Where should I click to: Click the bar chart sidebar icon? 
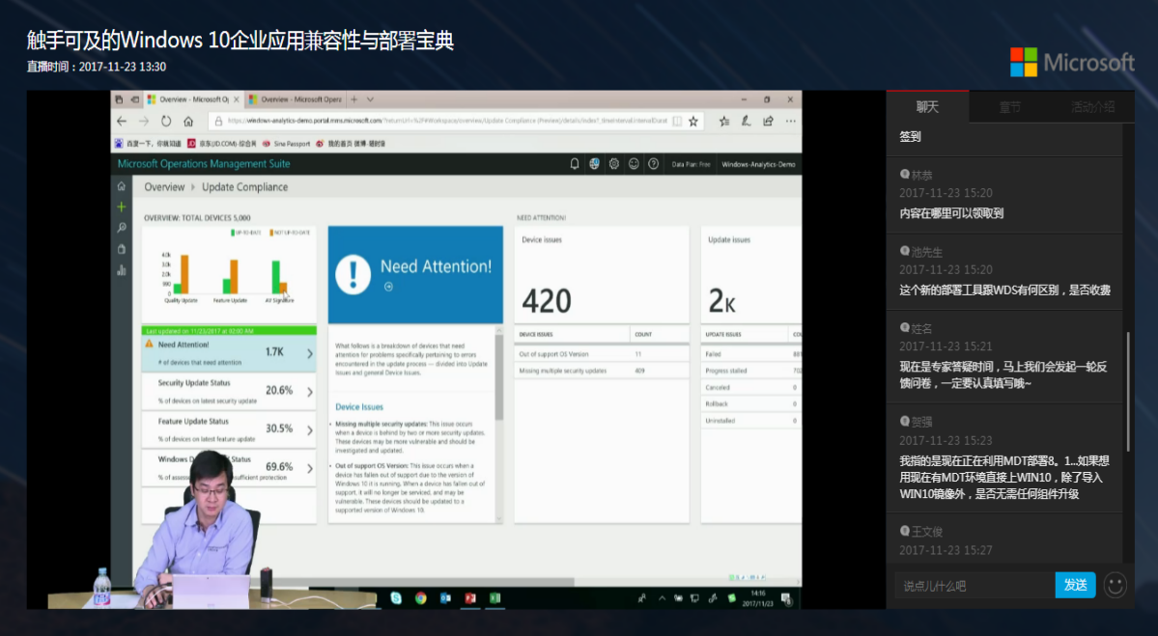[x=121, y=270]
